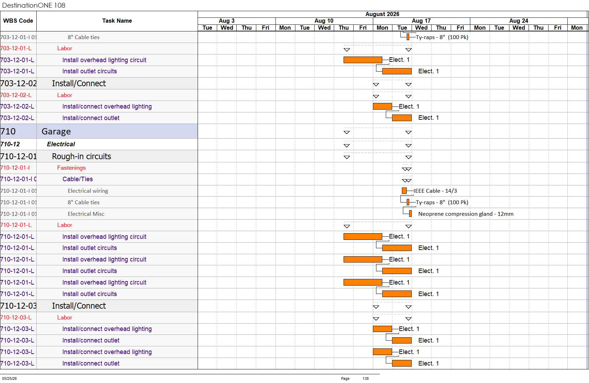
Task: Click the Neoprene compression gland milestone bar
Action: pyautogui.click(x=410, y=214)
